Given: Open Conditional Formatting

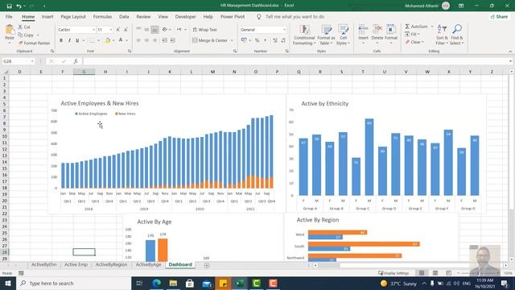Looking at the screenshot, I should coord(304,35).
